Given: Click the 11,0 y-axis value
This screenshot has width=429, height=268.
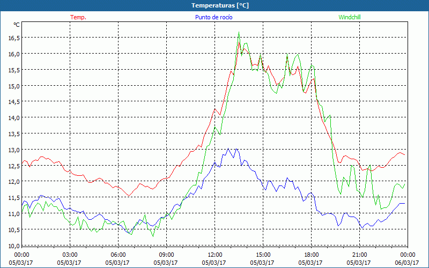Looking at the screenshot, I should 14,214.
